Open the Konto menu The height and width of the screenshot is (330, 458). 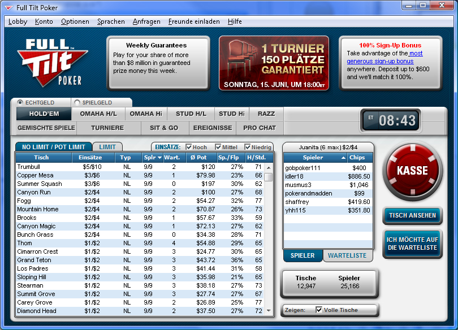tap(44, 21)
